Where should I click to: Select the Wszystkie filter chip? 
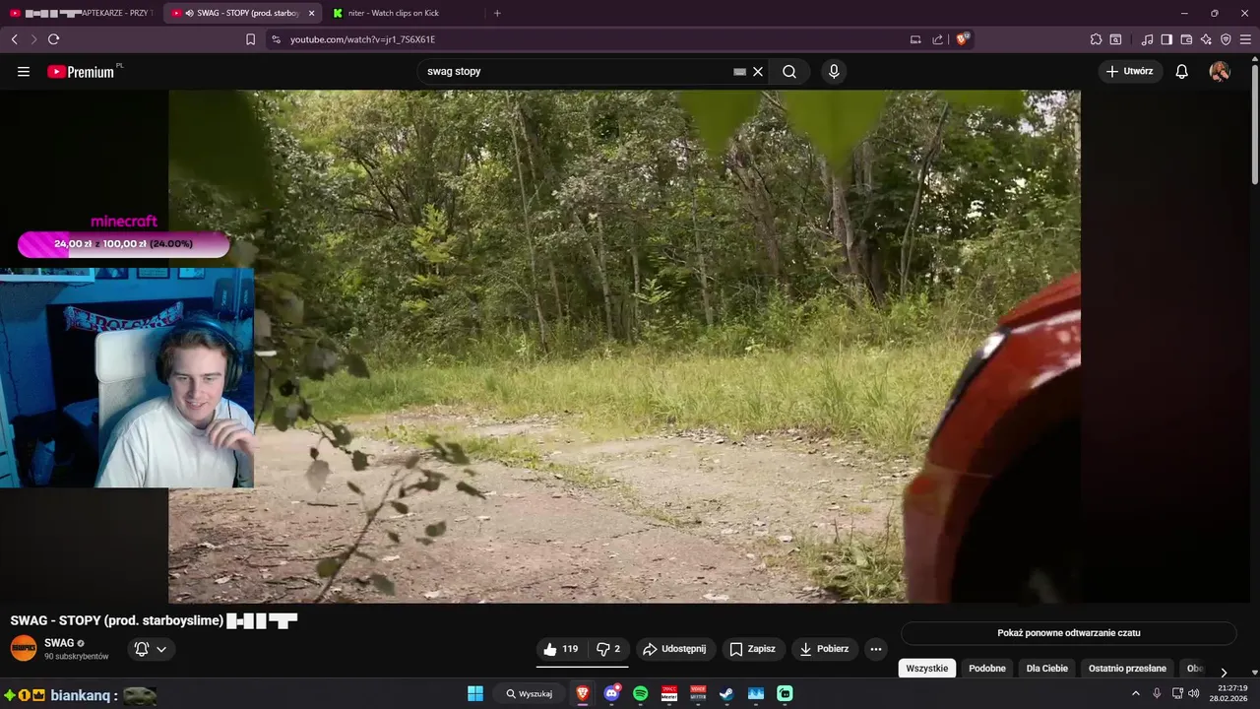tap(926, 668)
